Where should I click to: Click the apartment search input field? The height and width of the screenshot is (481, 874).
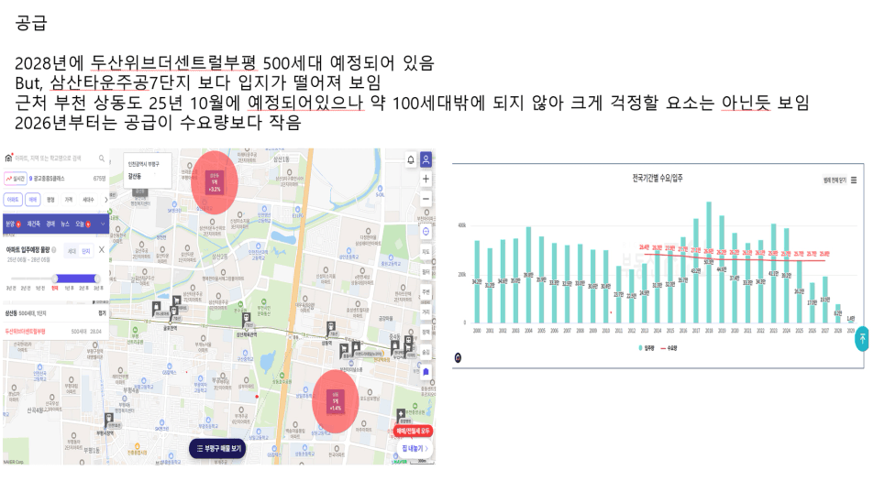(x=55, y=159)
